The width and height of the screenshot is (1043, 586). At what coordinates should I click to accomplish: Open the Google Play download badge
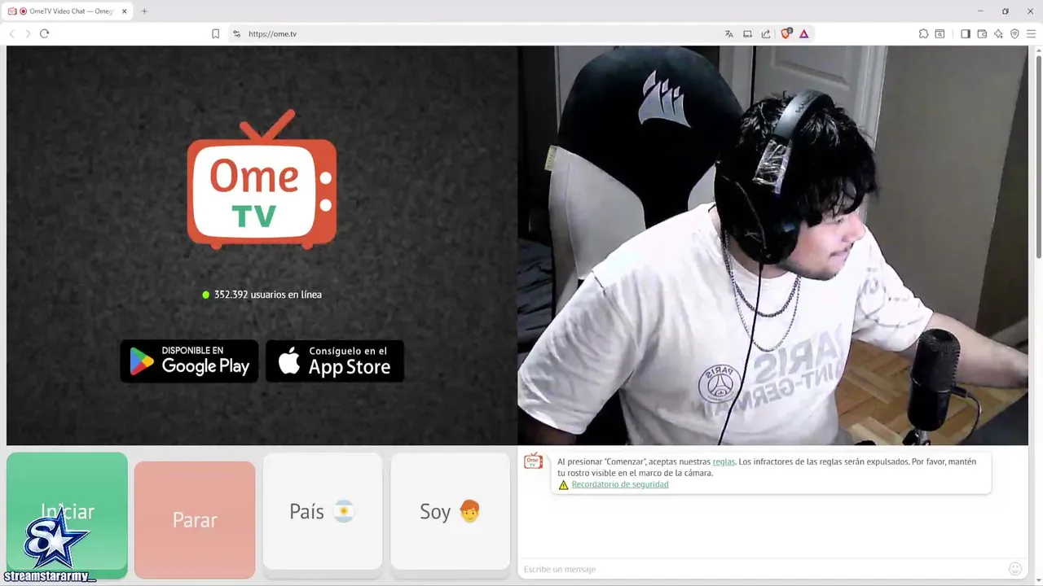click(x=189, y=361)
